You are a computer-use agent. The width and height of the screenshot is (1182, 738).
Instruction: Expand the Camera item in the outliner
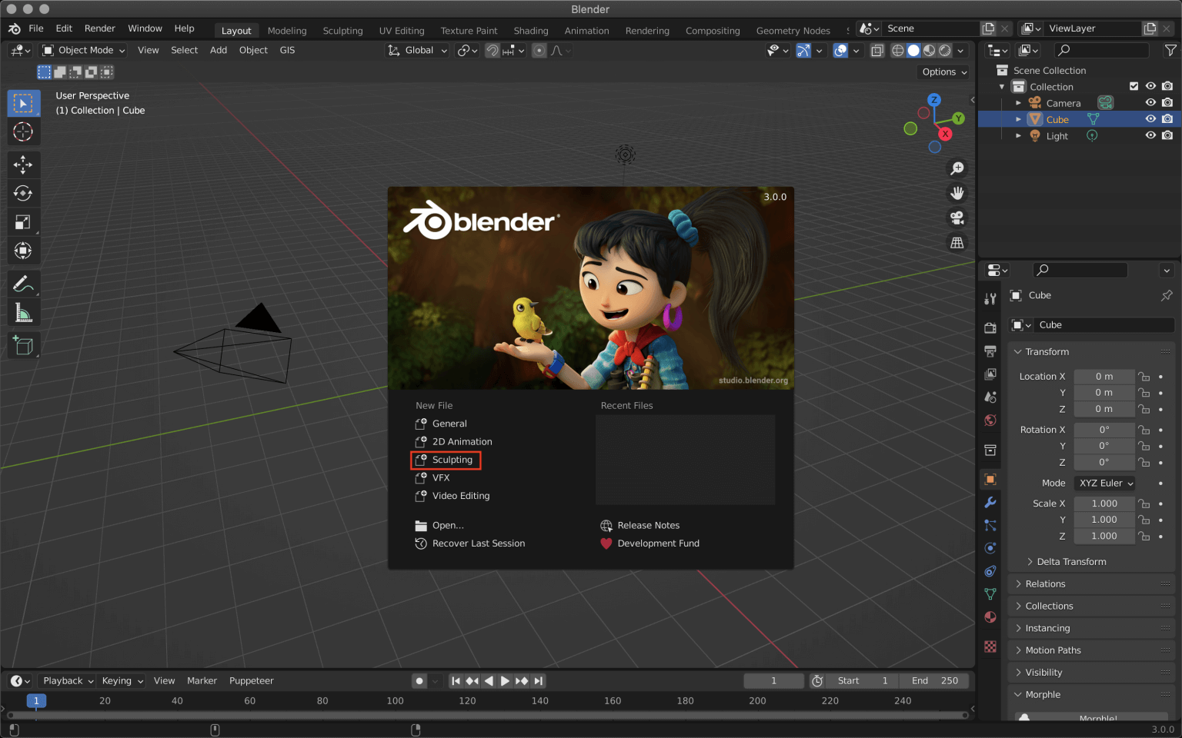click(x=1018, y=102)
